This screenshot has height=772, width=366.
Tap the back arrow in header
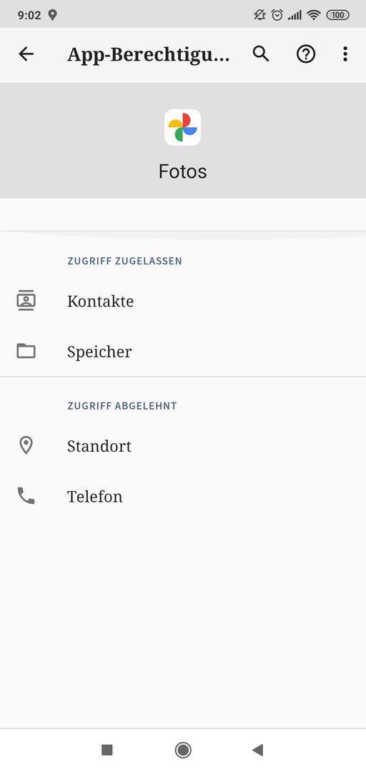[26, 54]
